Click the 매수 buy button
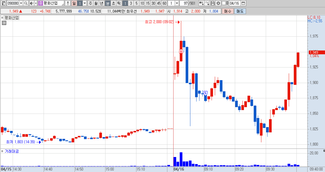 (x=228, y=11)
